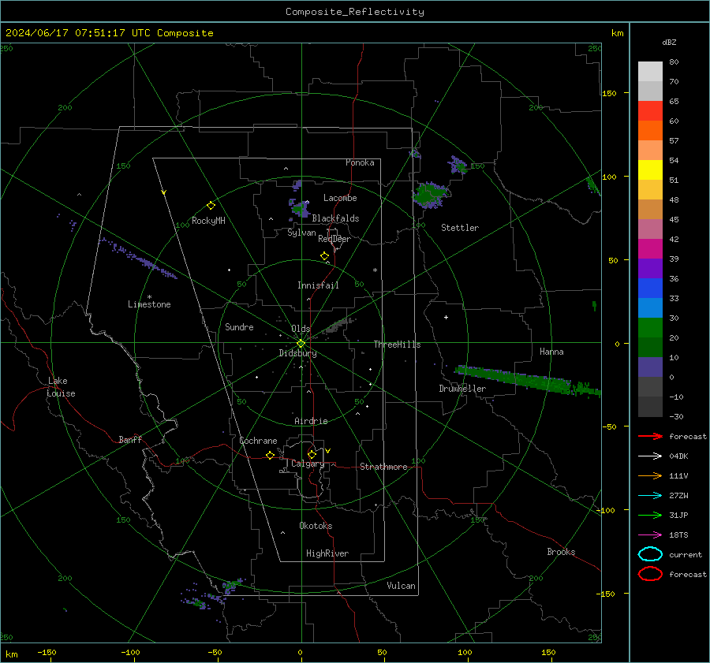
Task: Click the Banff city label
Action: tap(130, 439)
